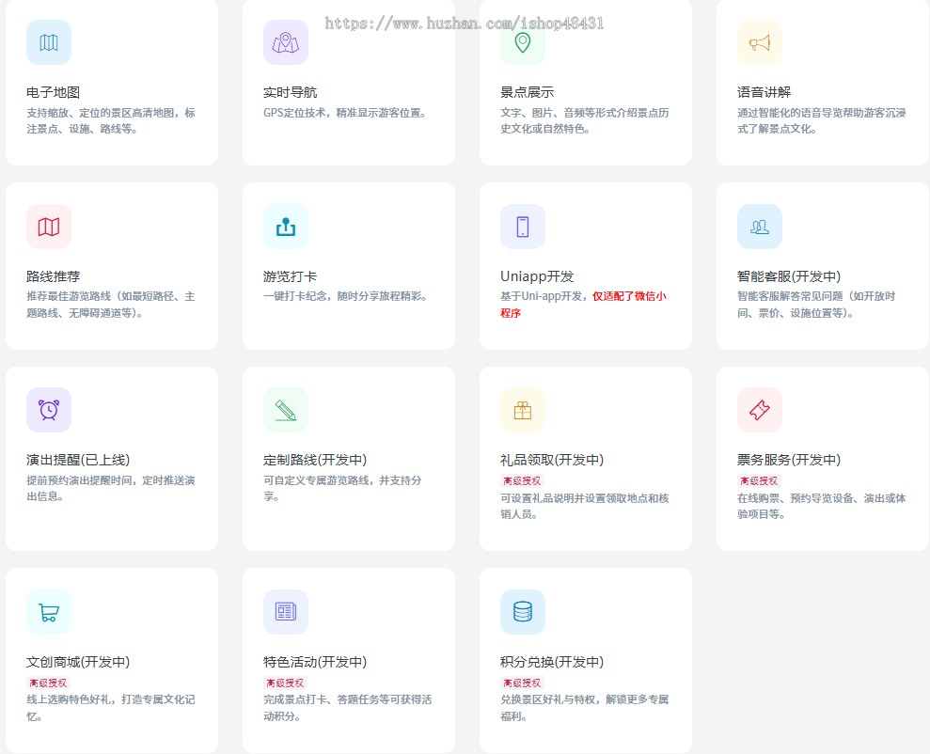Select the 定制路线(开发中) title
The image size is (930, 754).
coord(315,460)
